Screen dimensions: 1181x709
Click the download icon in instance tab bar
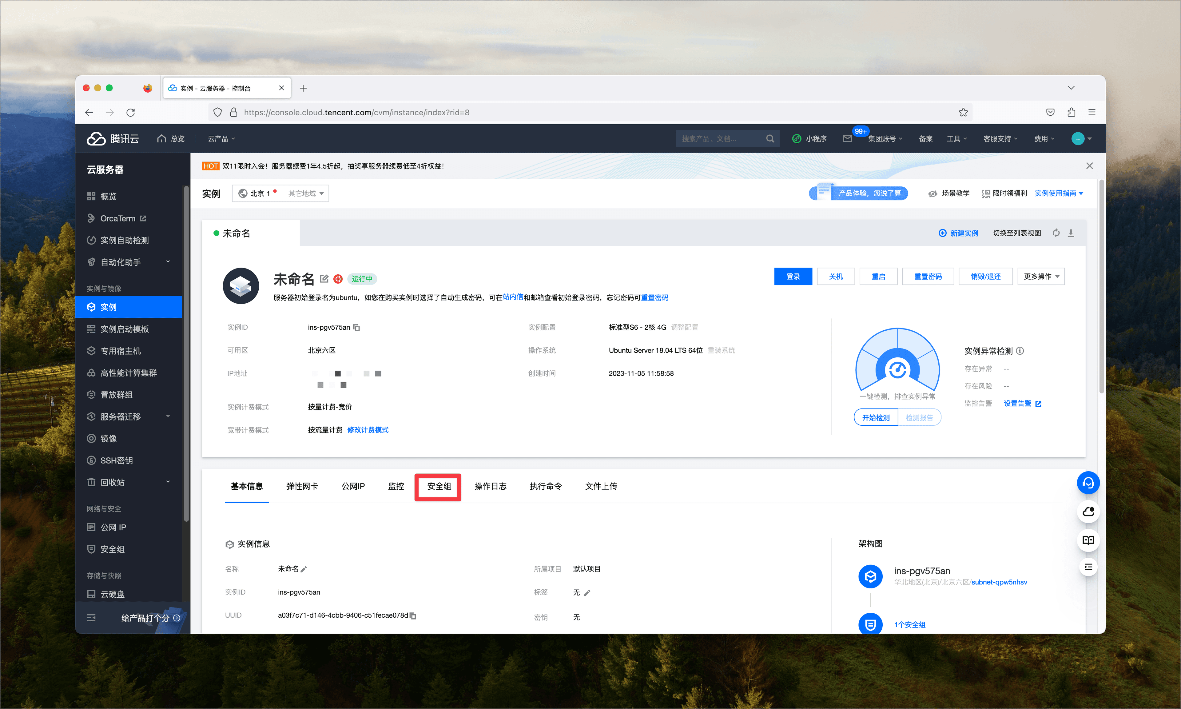coord(1071,233)
